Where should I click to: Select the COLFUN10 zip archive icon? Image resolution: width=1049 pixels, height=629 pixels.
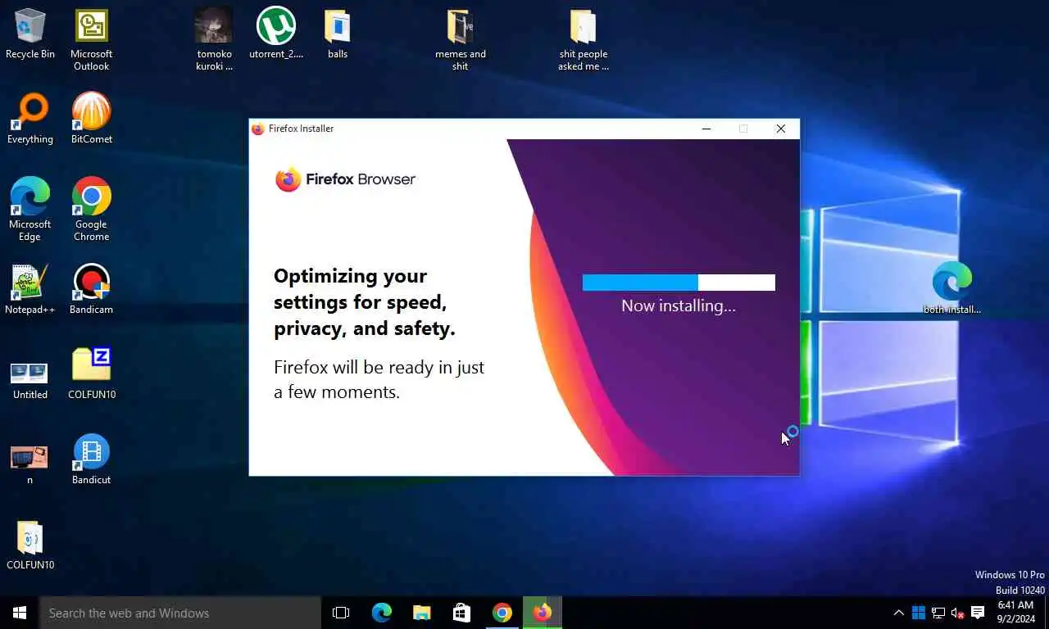coord(91,375)
